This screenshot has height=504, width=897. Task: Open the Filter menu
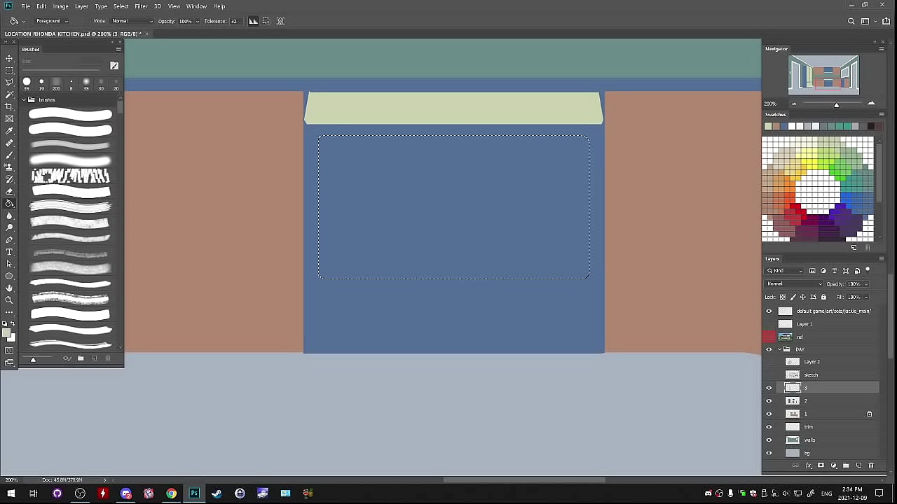pos(141,6)
